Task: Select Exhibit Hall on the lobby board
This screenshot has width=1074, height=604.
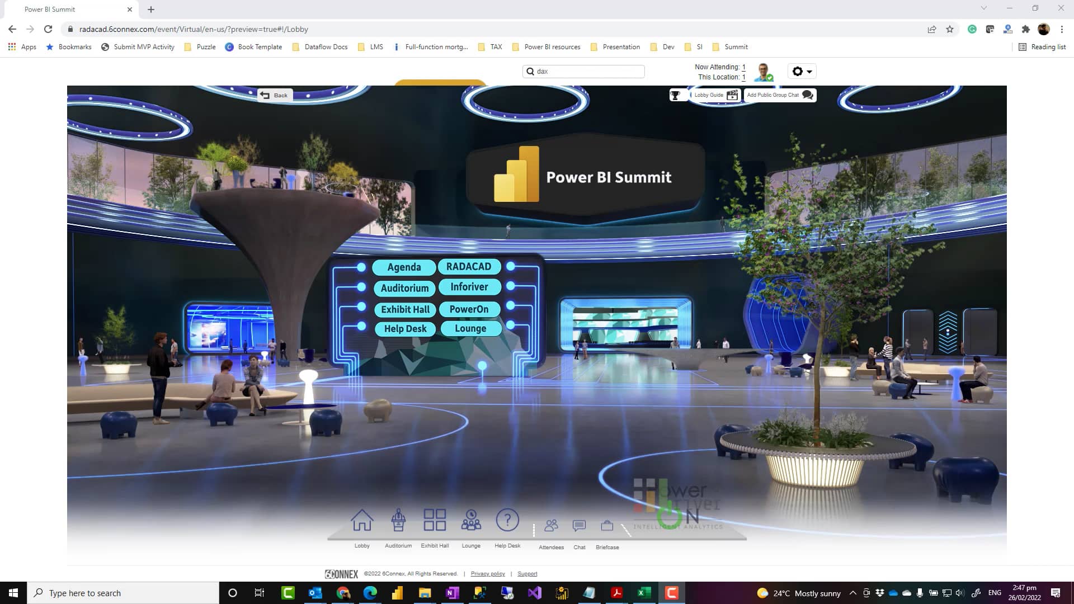Action: tap(405, 309)
